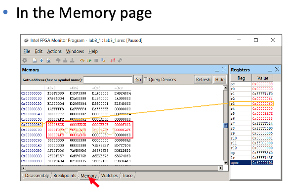Click the grey step-up toolbar icon
The height and width of the screenshot is (188, 286).
pyautogui.click(x=72, y=60)
